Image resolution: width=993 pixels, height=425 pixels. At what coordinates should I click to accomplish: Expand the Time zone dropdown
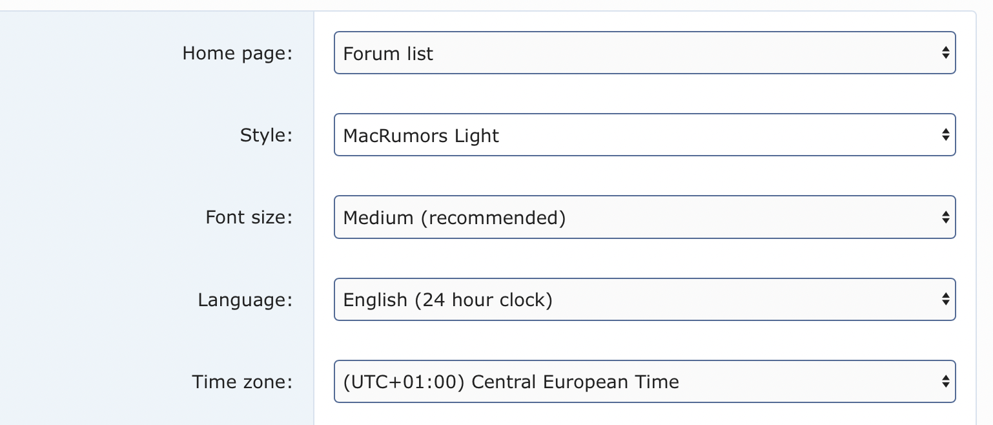(644, 381)
